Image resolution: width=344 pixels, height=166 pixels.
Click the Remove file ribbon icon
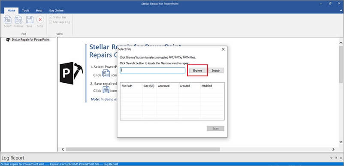pyautogui.click(x=18, y=20)
